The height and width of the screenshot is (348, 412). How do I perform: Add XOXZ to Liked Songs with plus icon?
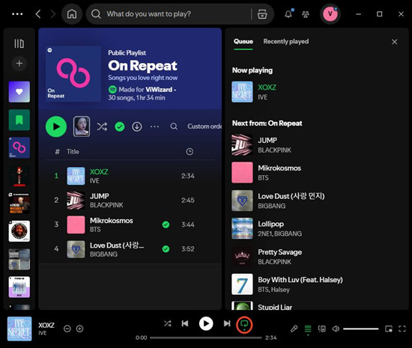(x=79, y=329)
